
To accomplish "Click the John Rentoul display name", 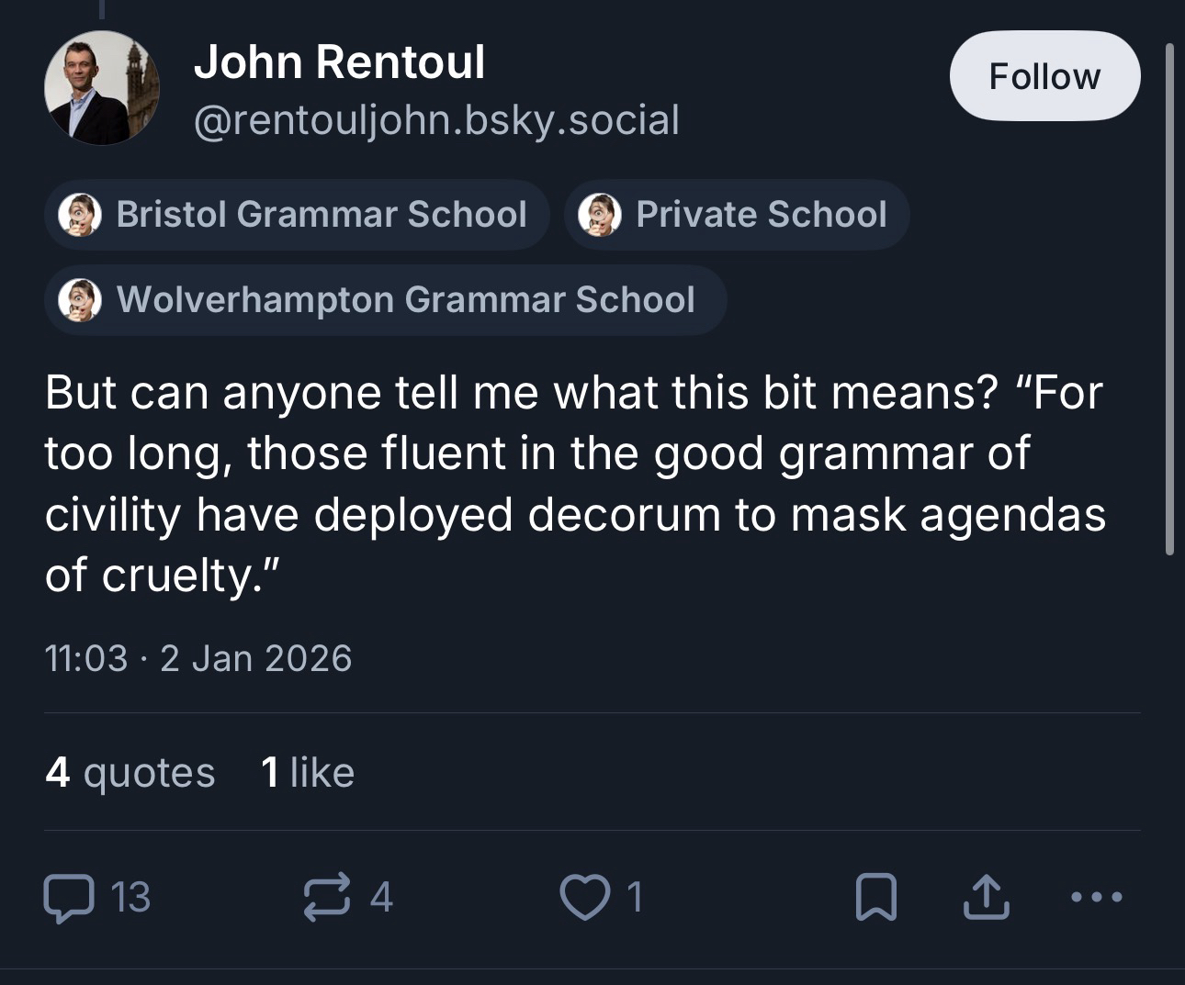I will 339,62.
